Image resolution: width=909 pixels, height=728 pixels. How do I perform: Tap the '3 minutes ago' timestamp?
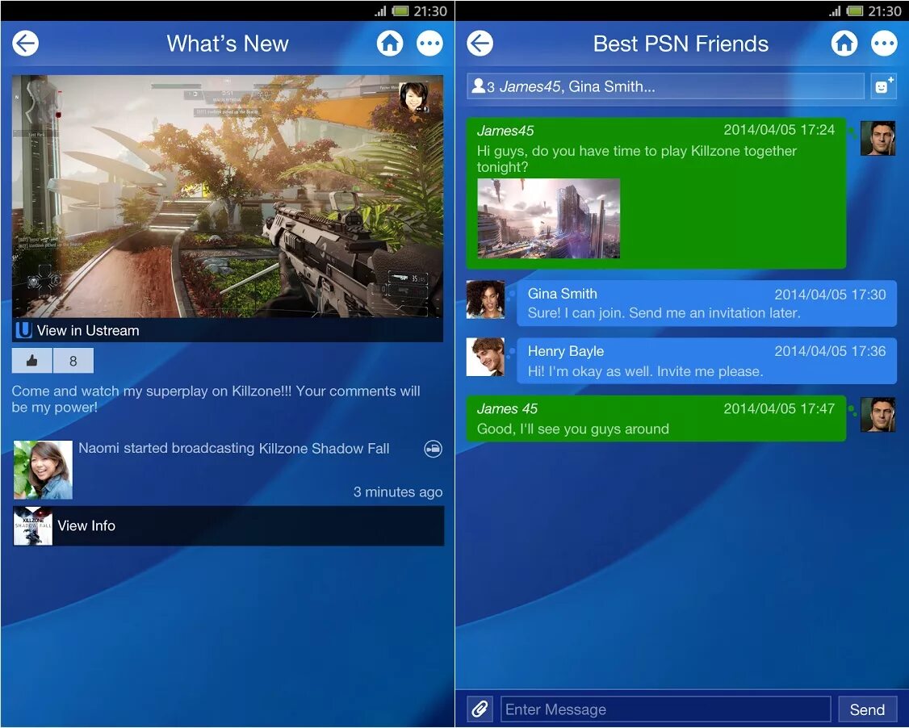click(398, 492)
